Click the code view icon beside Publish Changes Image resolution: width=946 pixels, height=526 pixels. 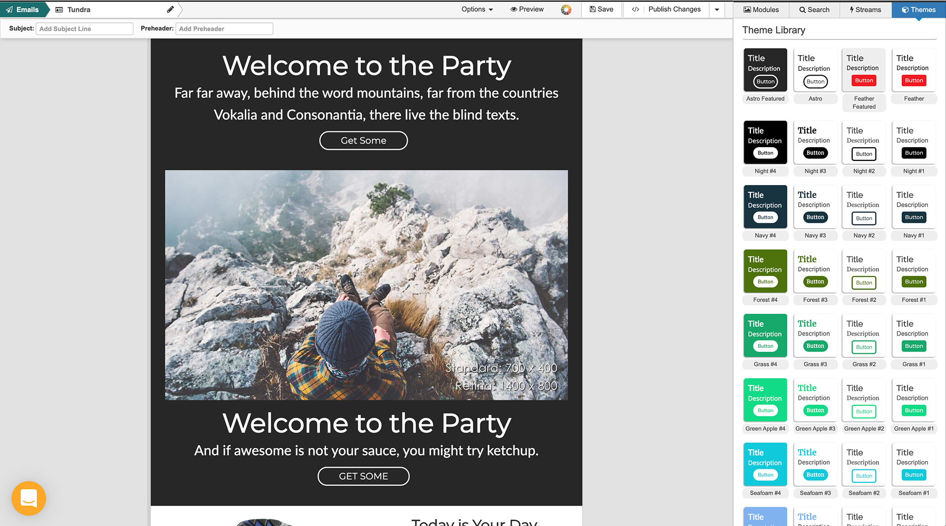[x=635, y=9]
